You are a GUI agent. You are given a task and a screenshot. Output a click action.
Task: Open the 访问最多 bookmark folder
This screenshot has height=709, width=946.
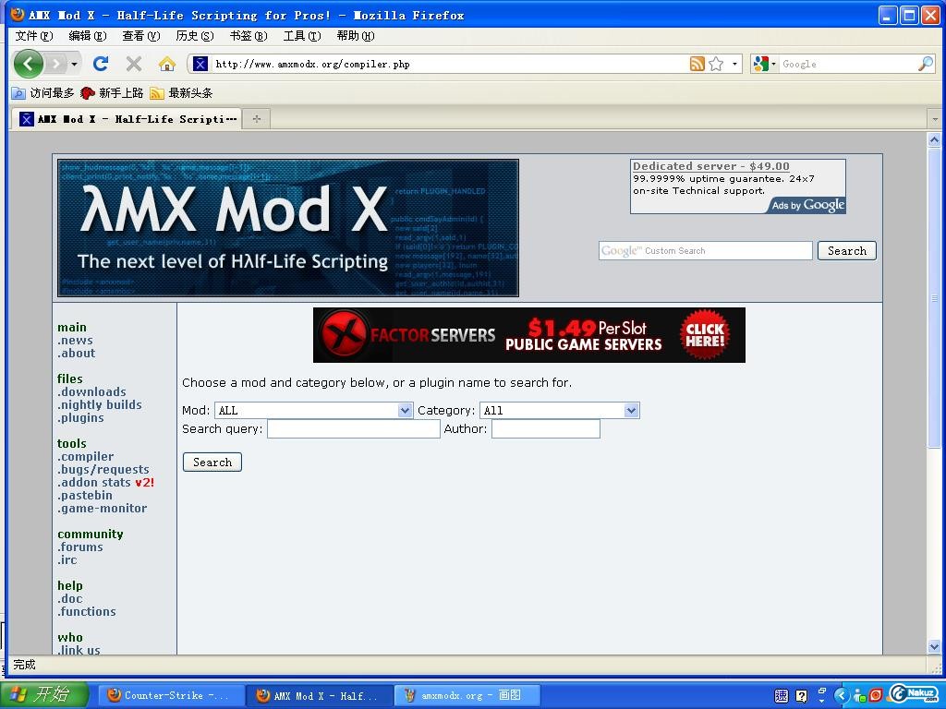(43, 93)
